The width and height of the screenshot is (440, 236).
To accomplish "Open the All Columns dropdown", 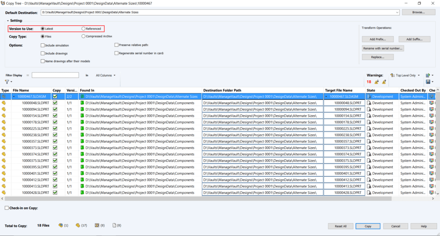I will (x=106, y=75).
